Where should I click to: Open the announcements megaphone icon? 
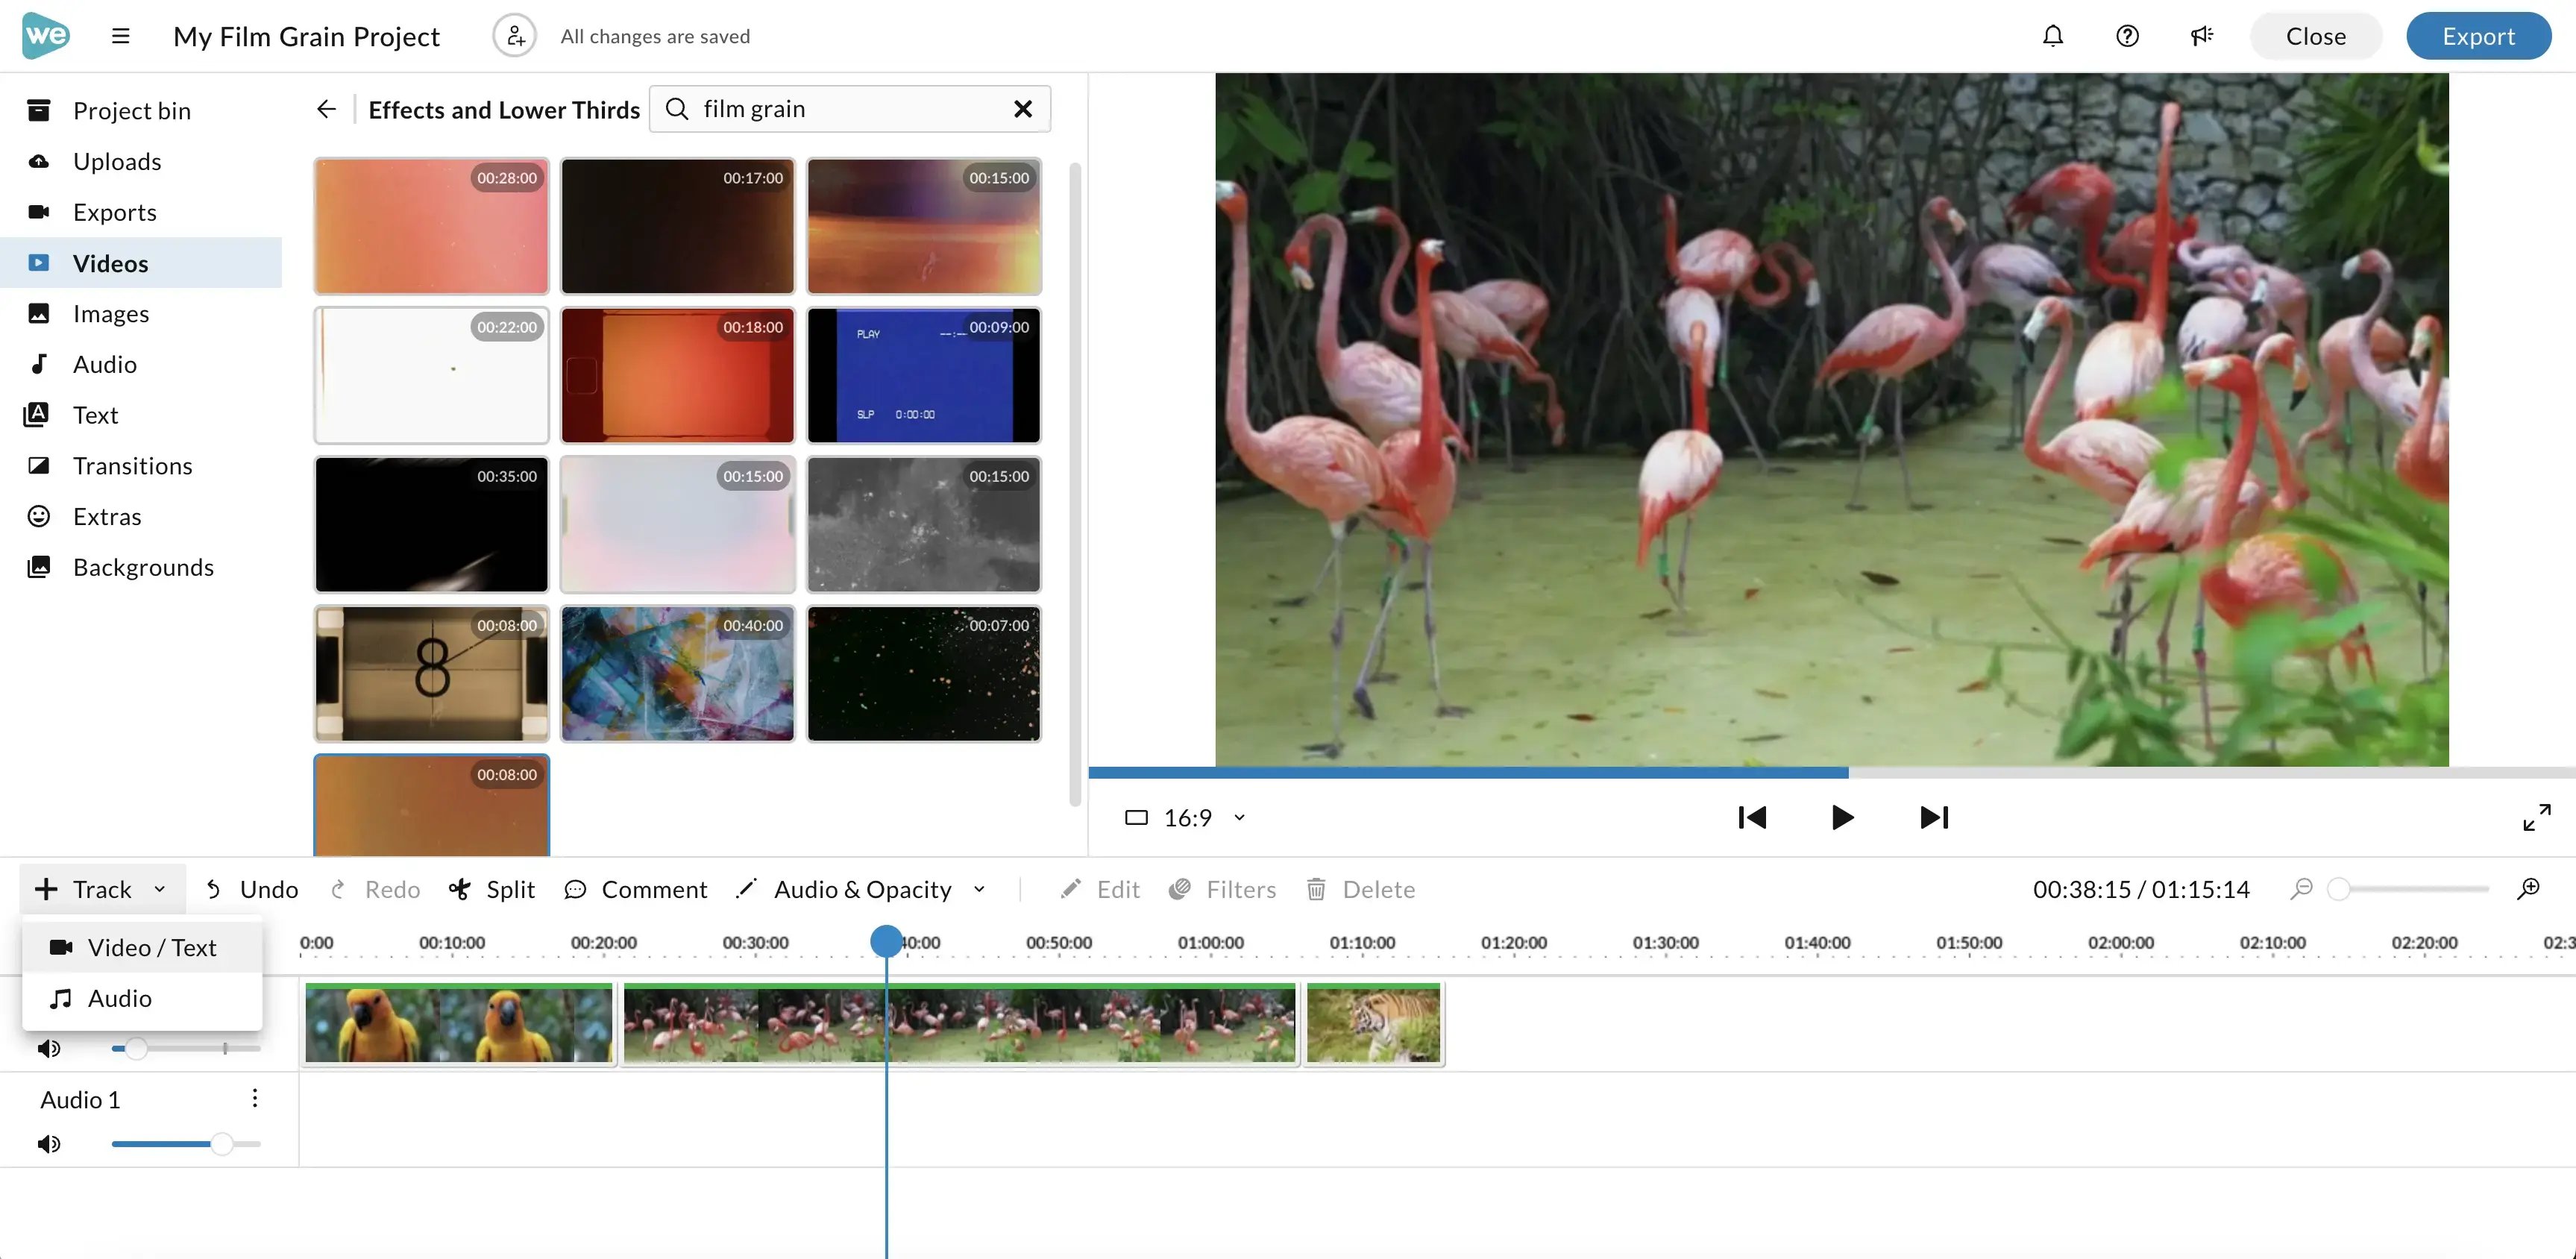(2201, 36)
